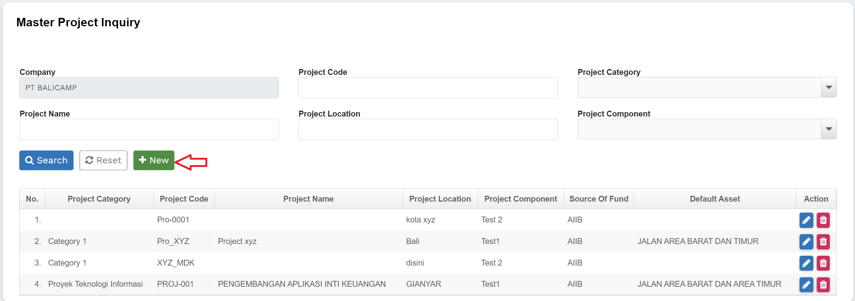Edit the PROJ-001 project row

[806, 285]
